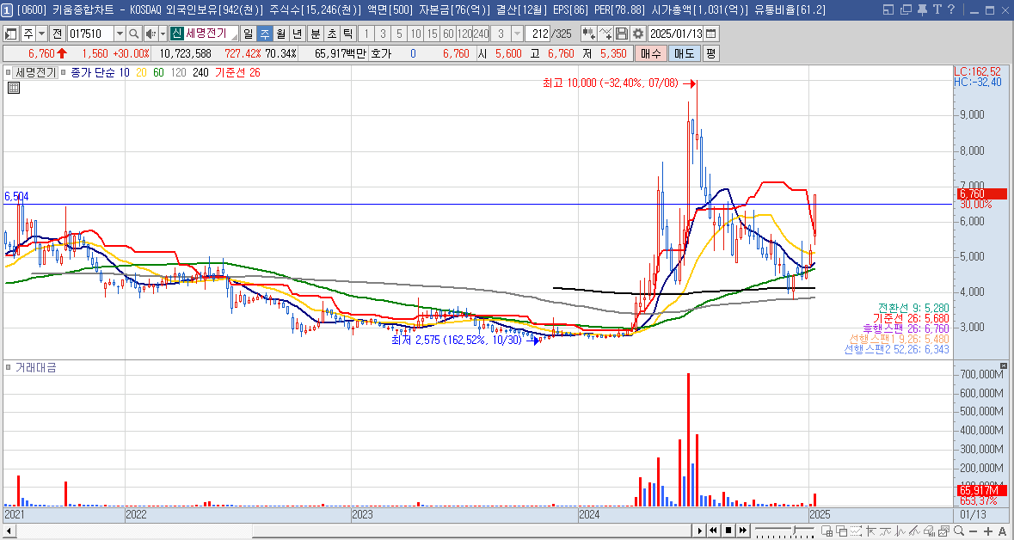Click the stop square playback button
This screenshot has width=1014, height=540.
pos(728,531)
